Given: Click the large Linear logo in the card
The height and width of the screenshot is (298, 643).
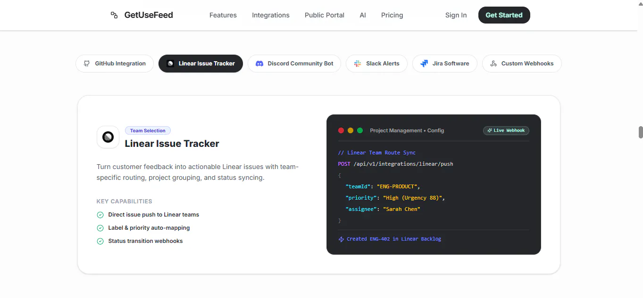Looking at the screenshot, I should [108, 137].
